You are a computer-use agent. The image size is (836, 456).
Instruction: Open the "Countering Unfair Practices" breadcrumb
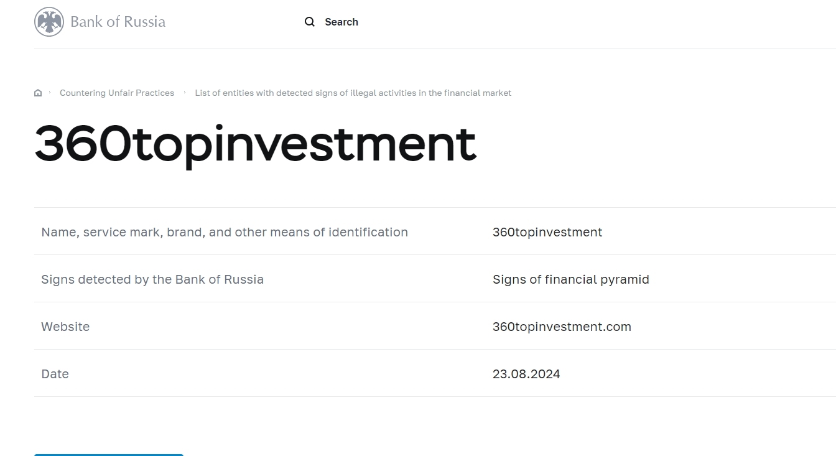(117, 93)
